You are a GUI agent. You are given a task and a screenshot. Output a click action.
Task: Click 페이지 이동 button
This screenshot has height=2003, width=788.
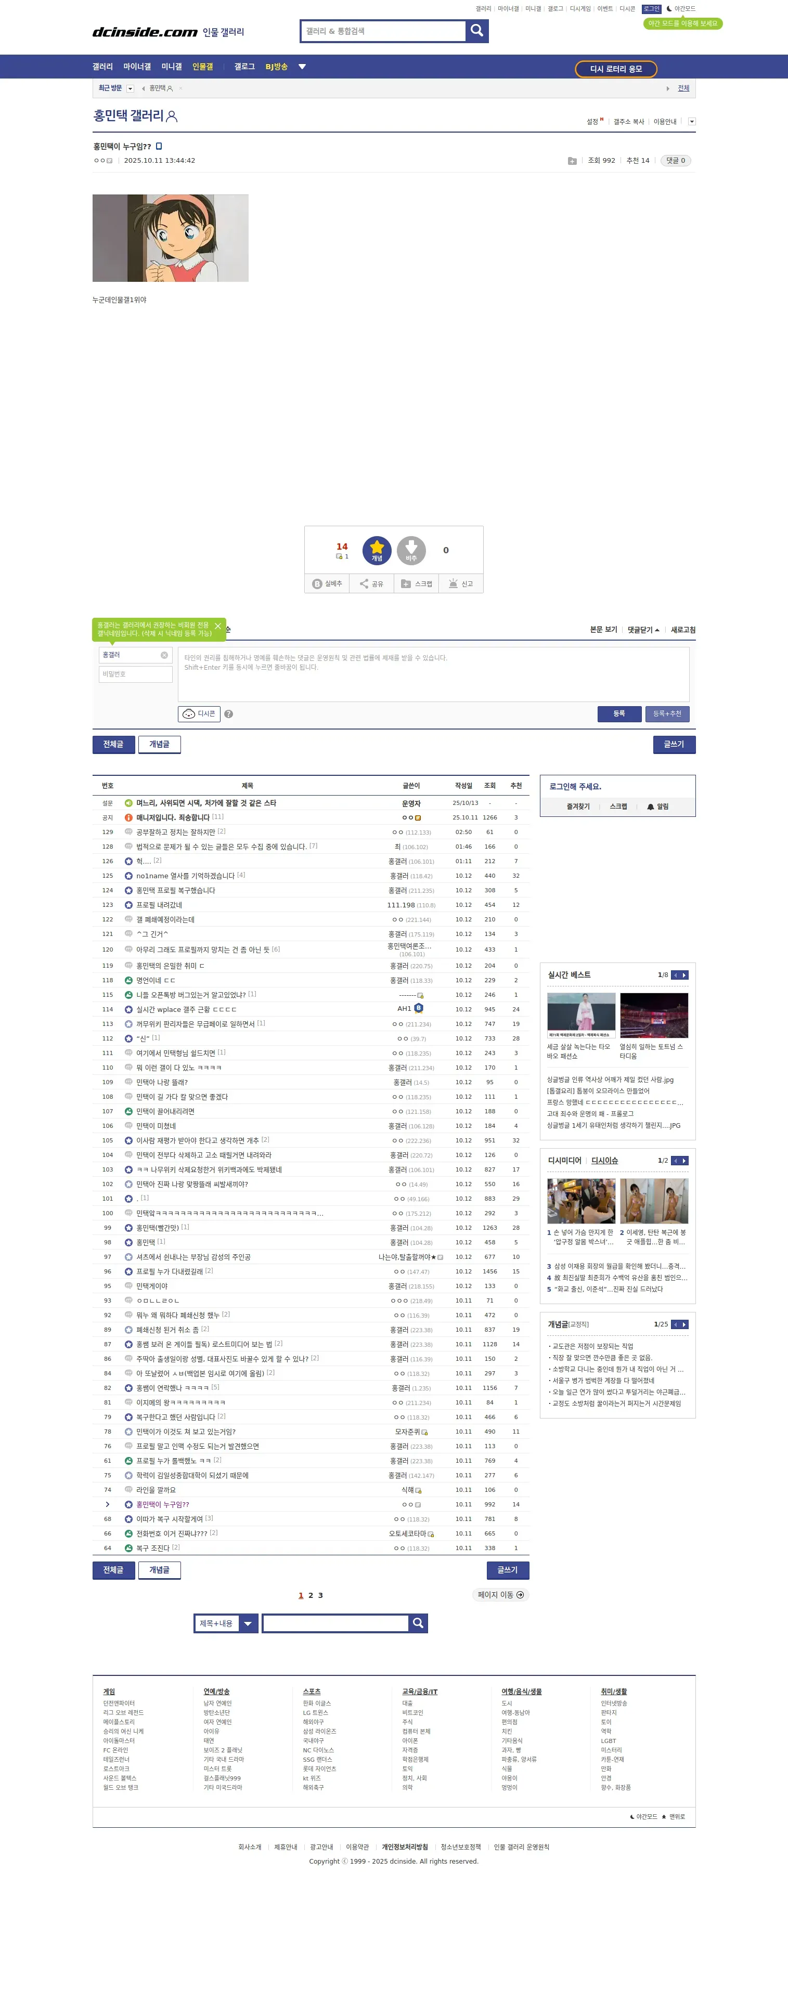501,1595
